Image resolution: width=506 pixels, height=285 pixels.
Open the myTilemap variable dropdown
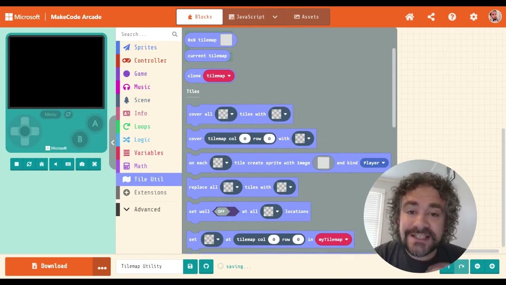[x=333, y=239]
